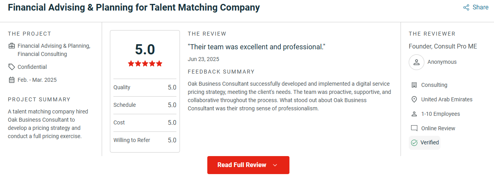Click the briefcase project category icon

tap(11, 46)
